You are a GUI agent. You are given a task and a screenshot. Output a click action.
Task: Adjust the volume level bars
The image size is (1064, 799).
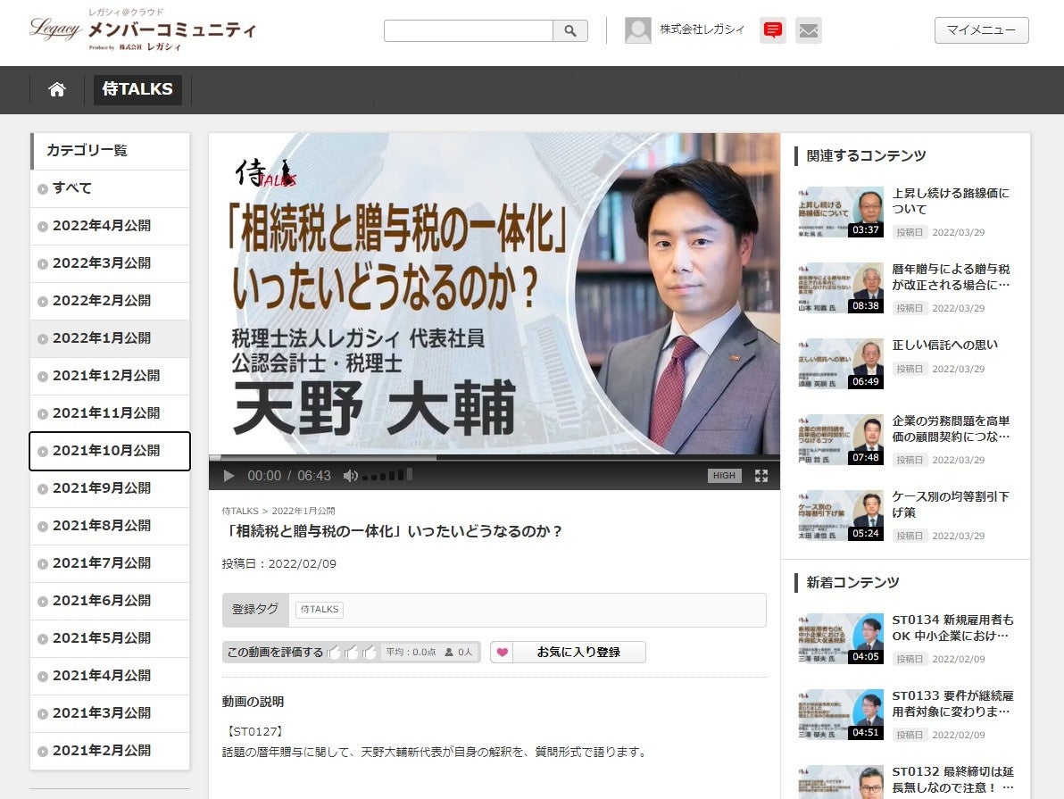387,475
